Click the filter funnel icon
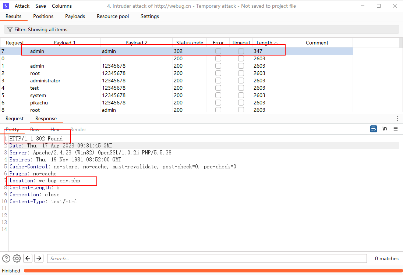 pyautogui.click(x=10, y=29)
